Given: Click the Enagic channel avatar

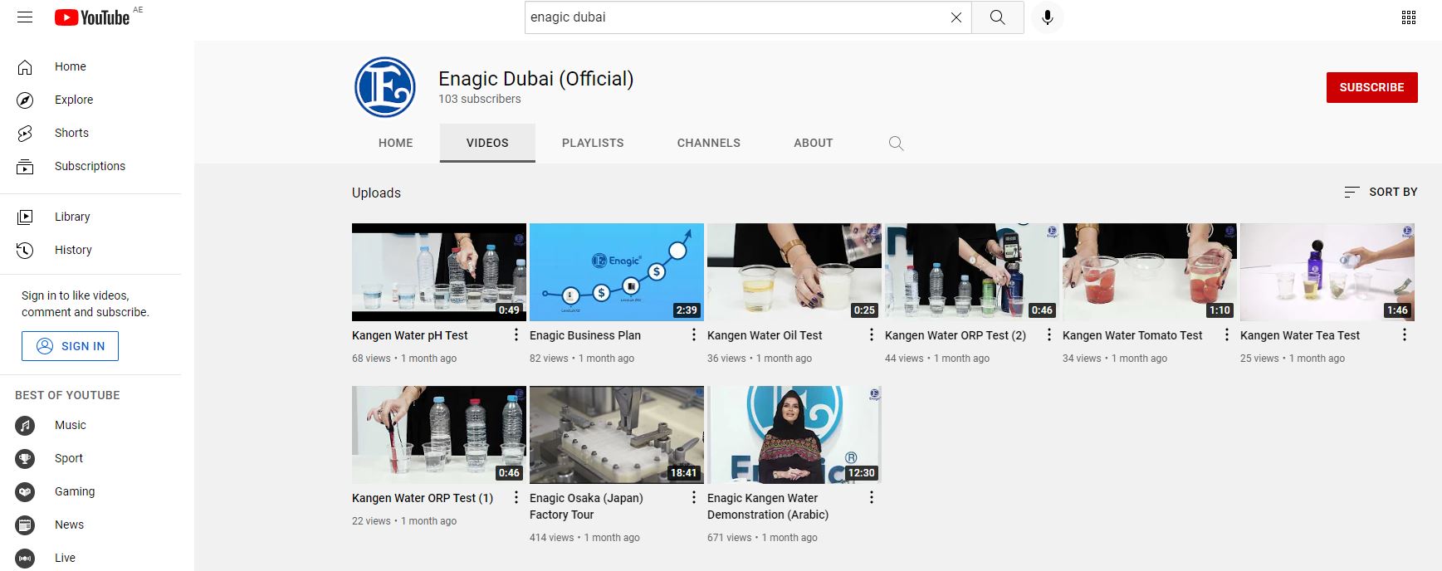Looking at the screenshot, I should (385, 87).
